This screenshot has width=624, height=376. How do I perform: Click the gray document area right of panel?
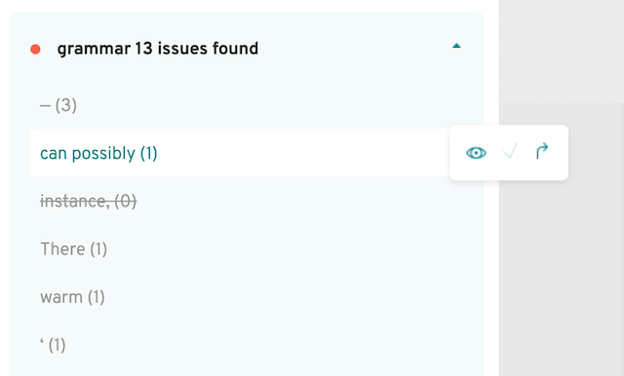(562, 258)
